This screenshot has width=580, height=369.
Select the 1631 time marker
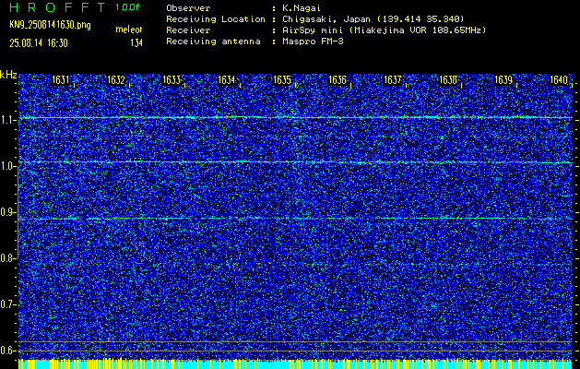pyautogui.click(x=61, y=80)
